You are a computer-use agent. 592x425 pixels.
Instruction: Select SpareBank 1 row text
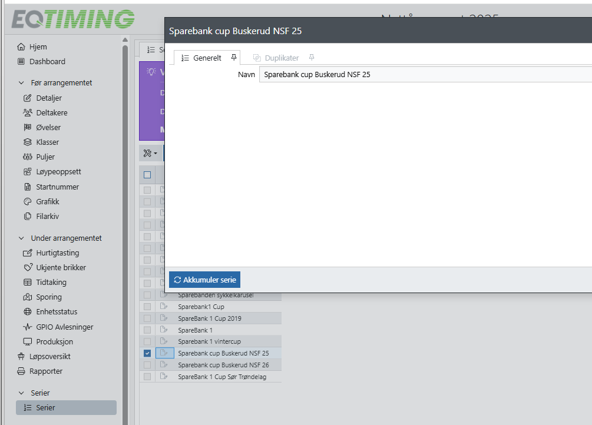pyautogui.click(x=195, y=330)
